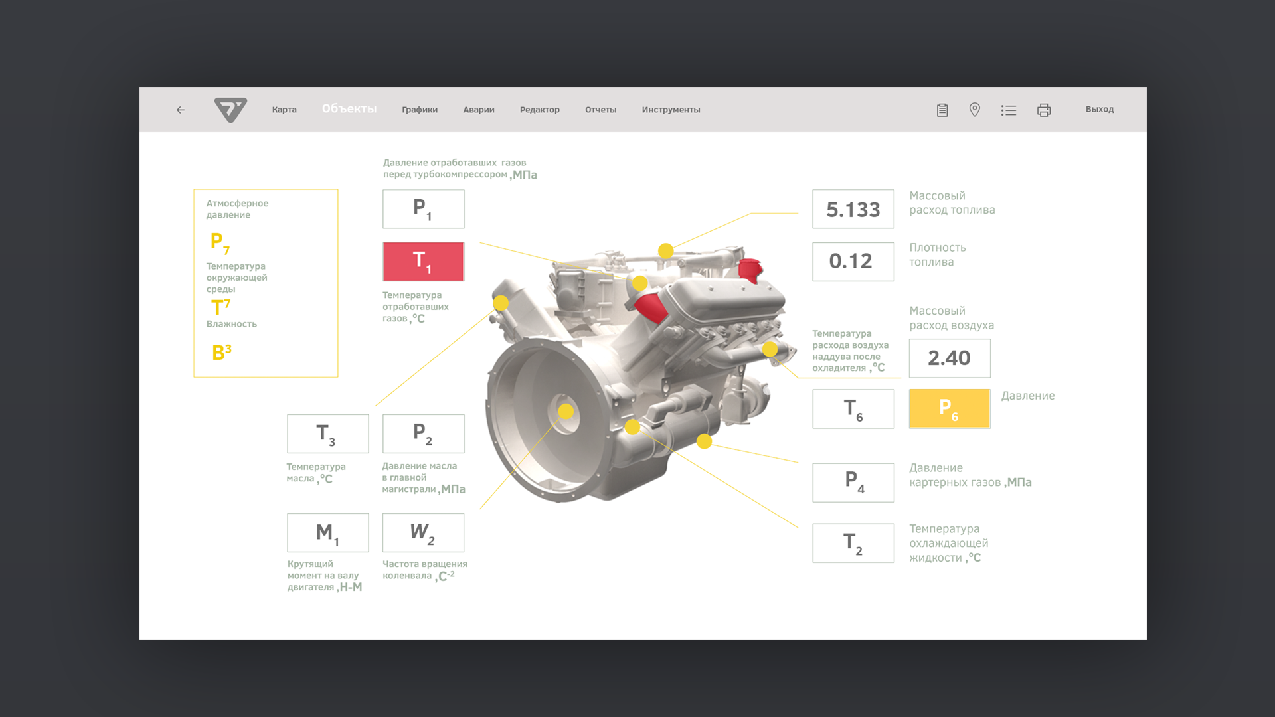Select the yellow P6 pressure box
The image size is (1275, 717).
pyautogui.click(x=949, y=408)
